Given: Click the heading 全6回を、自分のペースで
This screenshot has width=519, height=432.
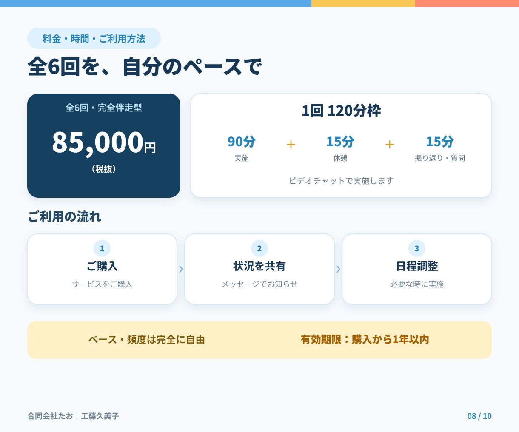Looking at the screenshot, I should tap(145, 67).
